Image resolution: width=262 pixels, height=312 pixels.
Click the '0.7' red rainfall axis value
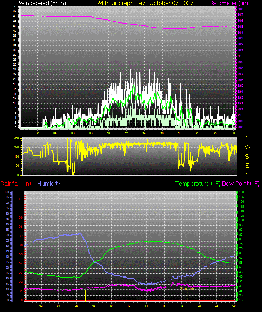point(21,236)
